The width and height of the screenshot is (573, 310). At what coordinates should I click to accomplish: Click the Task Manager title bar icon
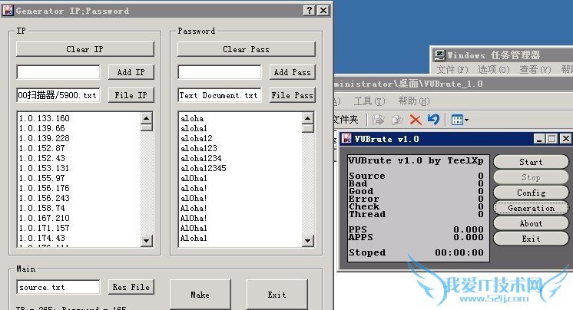click(439, 55)
